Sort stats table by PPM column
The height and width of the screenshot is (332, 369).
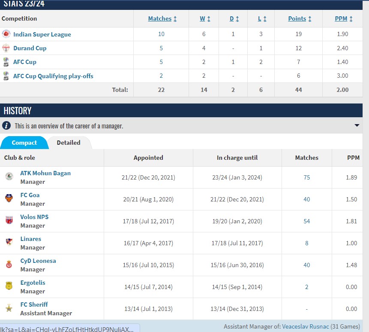point(344,18)
